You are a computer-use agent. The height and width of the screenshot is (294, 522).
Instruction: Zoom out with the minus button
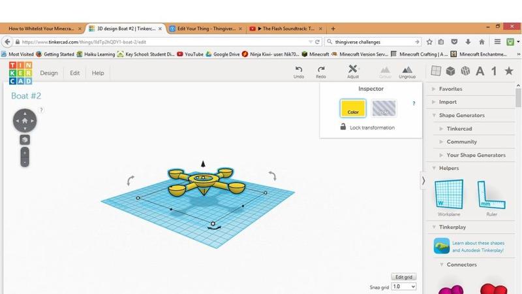25,162
